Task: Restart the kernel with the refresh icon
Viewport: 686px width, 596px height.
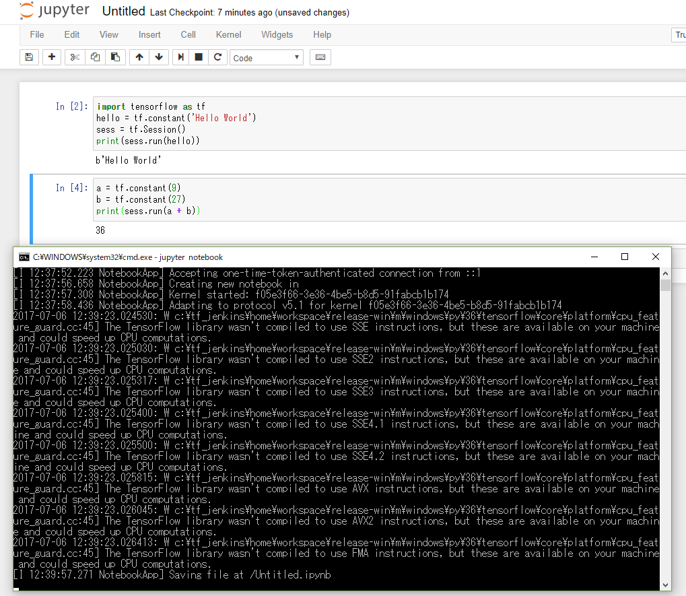Action: 217,57
